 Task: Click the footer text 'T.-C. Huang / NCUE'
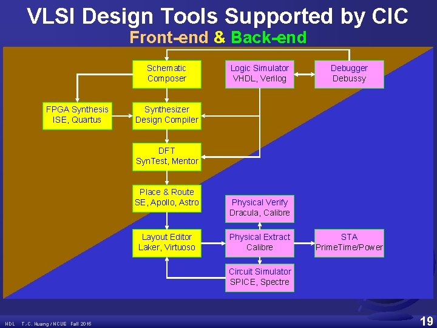click(x=44, y=324)
